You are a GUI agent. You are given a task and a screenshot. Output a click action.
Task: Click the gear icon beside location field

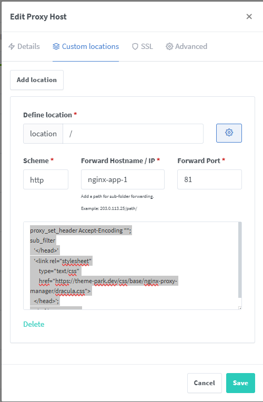coord(229,133)
